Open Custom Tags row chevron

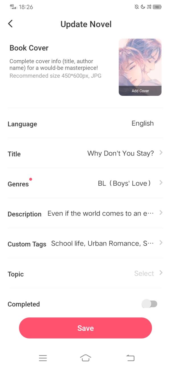click(161, 243)
